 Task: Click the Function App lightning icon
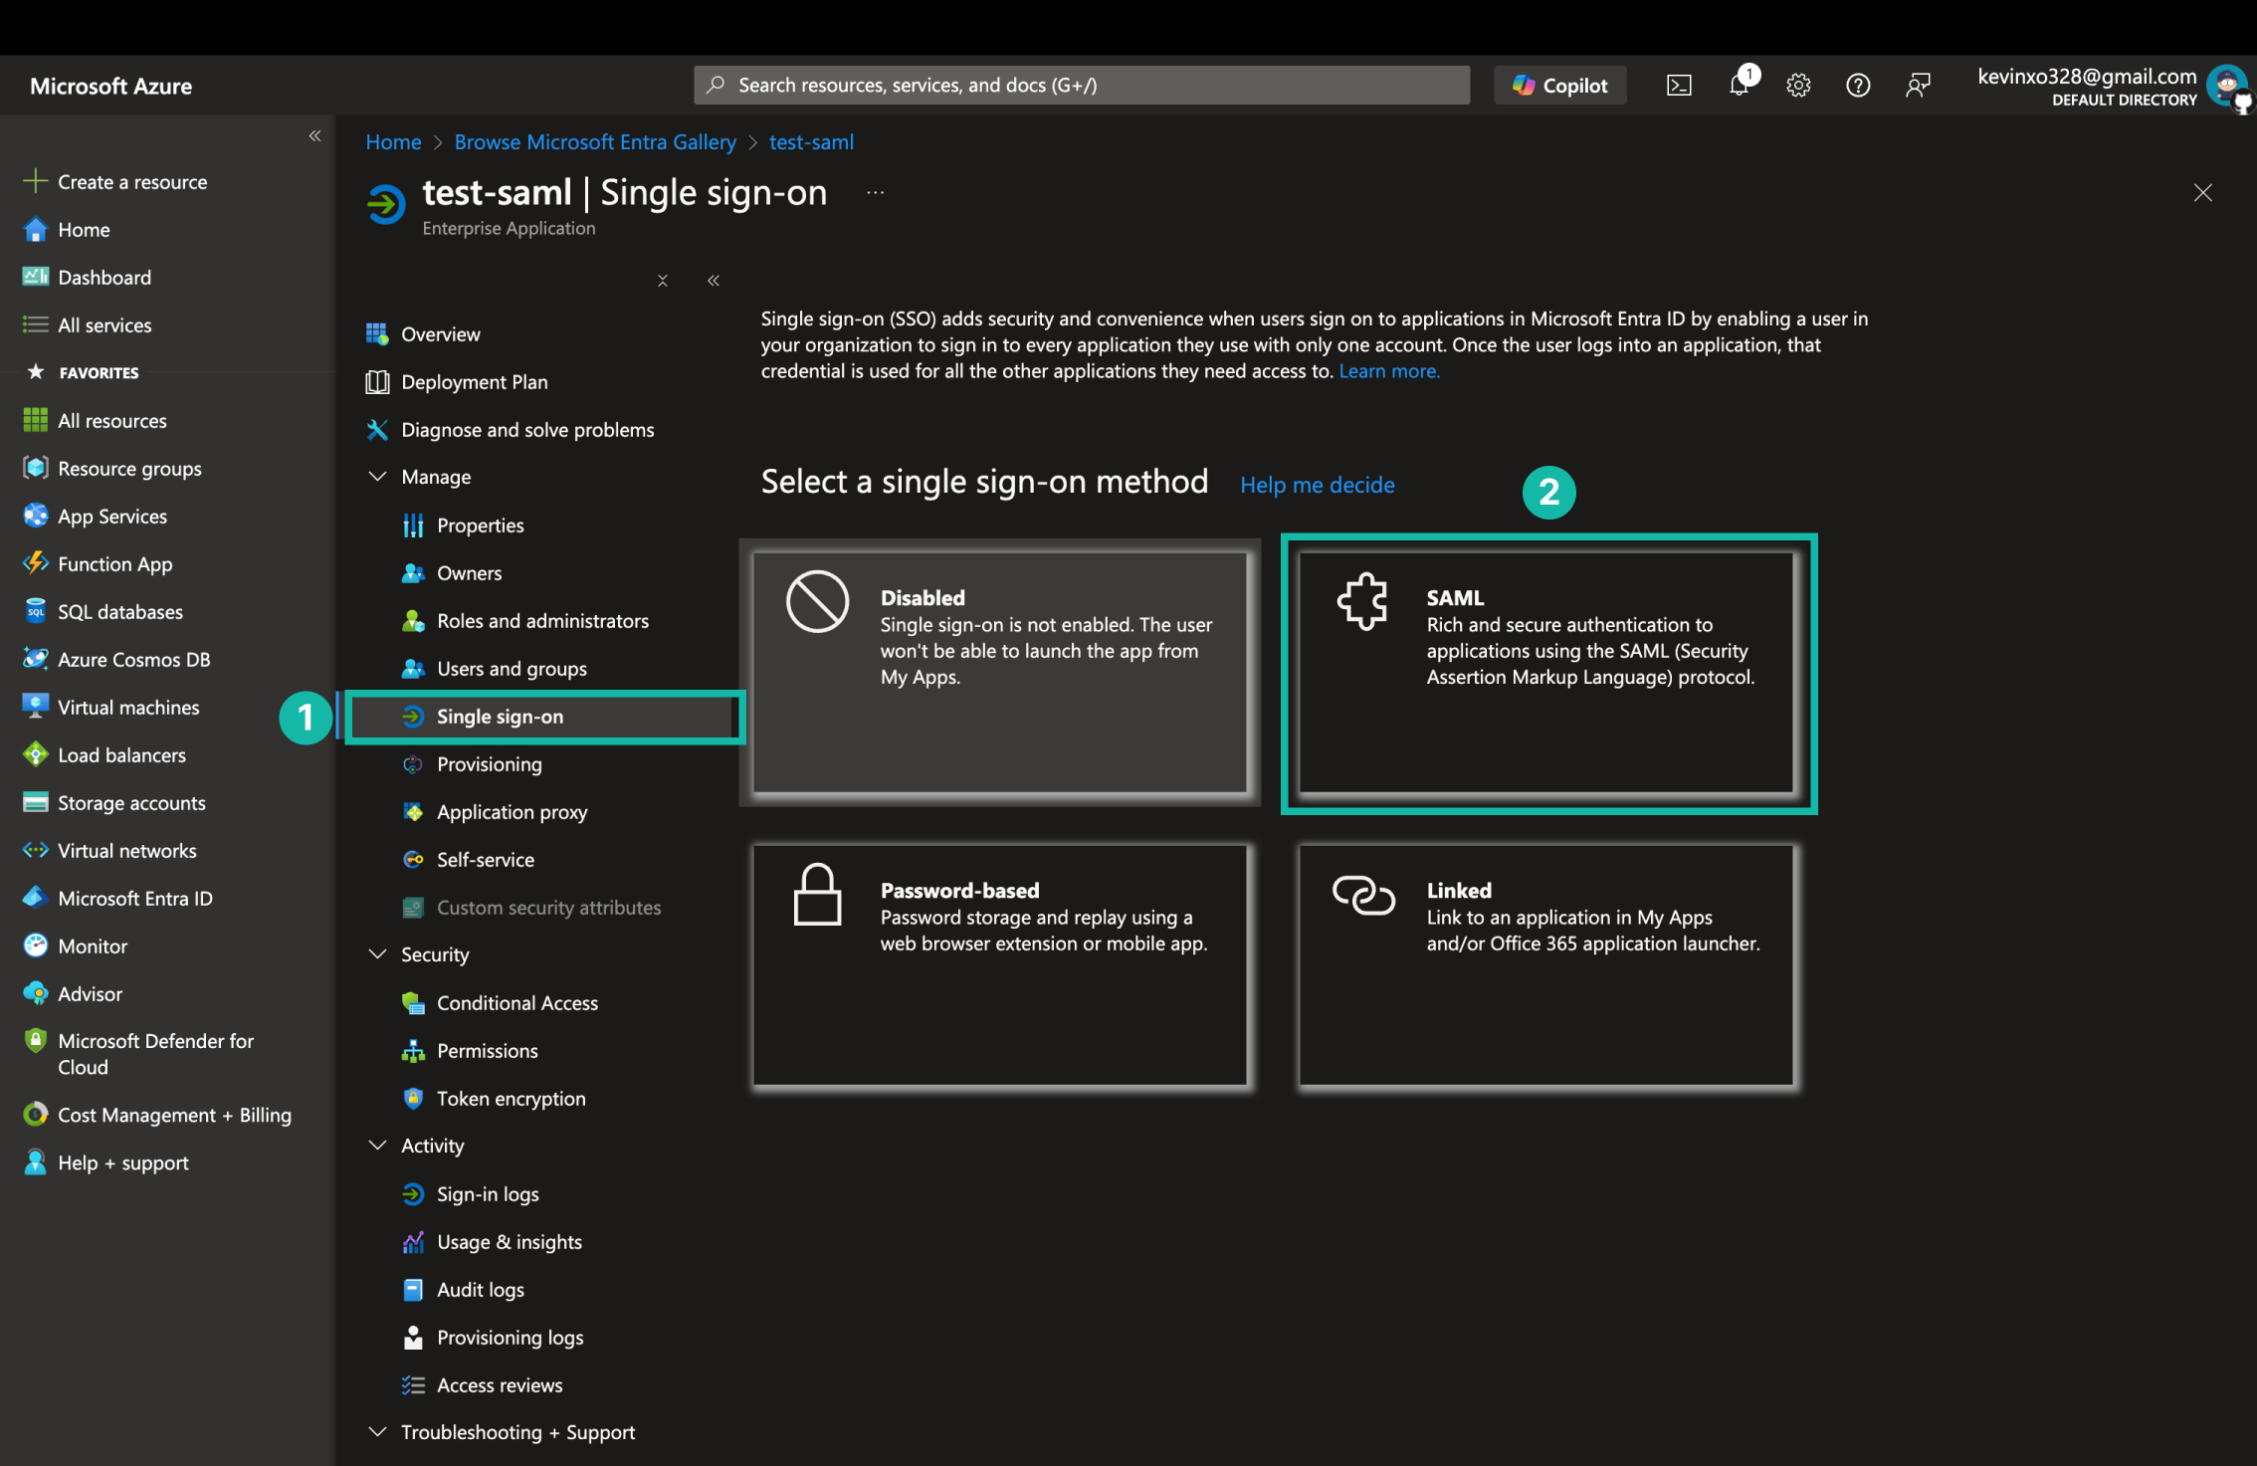pyautogui.click(x=36, y=563)
